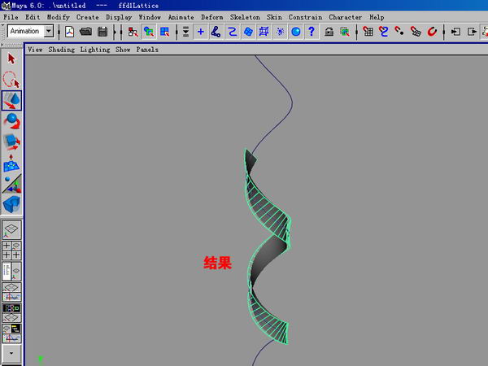The height and width of the screenshot is (366, 488).
Task: Toggle deformation selection mask
Action: coord(264,32)
